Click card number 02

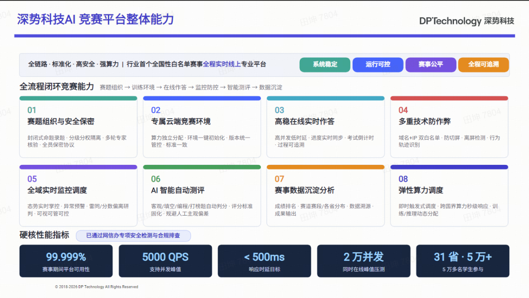point(156,110)
